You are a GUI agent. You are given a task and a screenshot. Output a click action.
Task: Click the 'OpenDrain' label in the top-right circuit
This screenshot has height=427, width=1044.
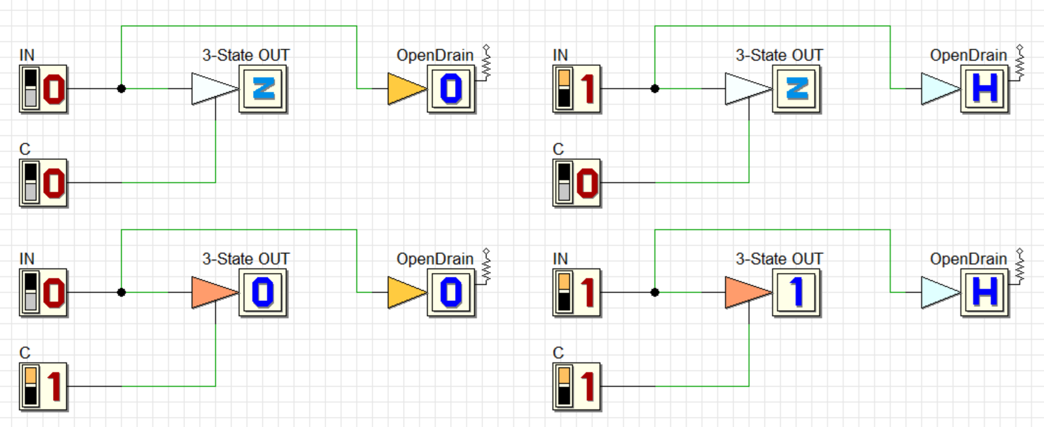point(969,55)
